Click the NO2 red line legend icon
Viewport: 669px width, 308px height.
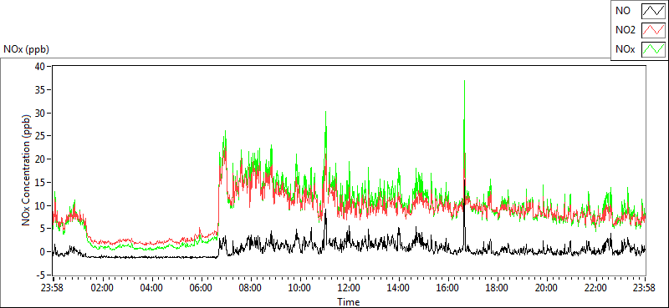[654, 30]
